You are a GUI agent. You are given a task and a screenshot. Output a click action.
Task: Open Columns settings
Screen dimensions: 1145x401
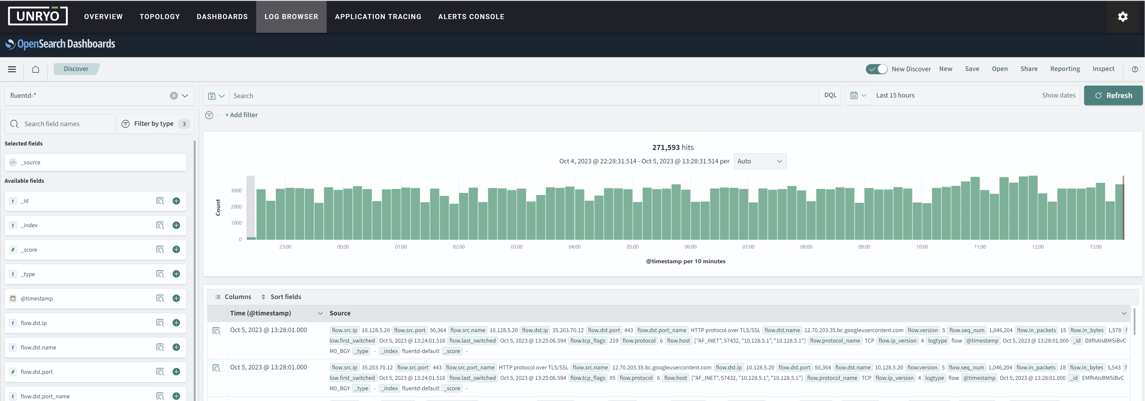[x=233, y=297]
